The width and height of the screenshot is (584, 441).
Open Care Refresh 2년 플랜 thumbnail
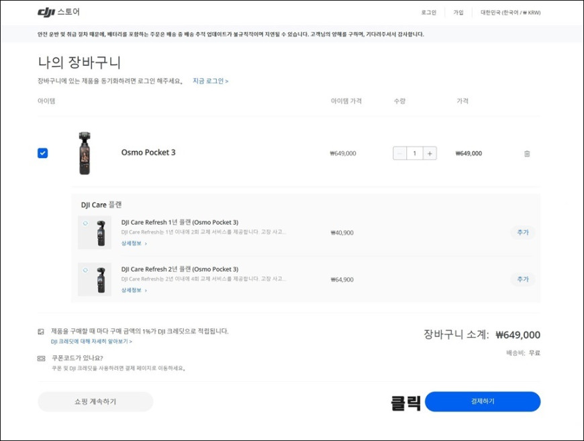click(95, 279)
